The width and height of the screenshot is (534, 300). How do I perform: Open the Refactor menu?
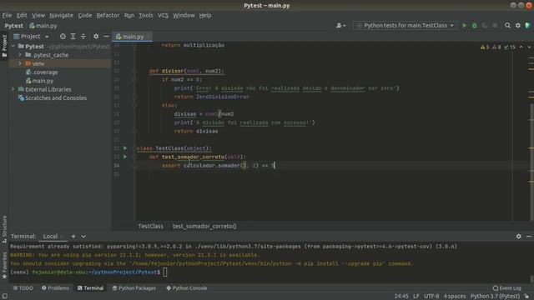click(x=108, y=15)
